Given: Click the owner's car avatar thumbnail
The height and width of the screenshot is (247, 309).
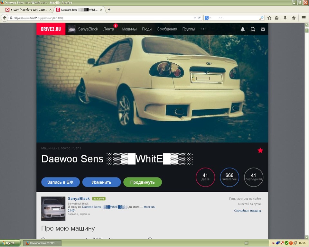Looking at the screenshot, I should tap(53, 208).
